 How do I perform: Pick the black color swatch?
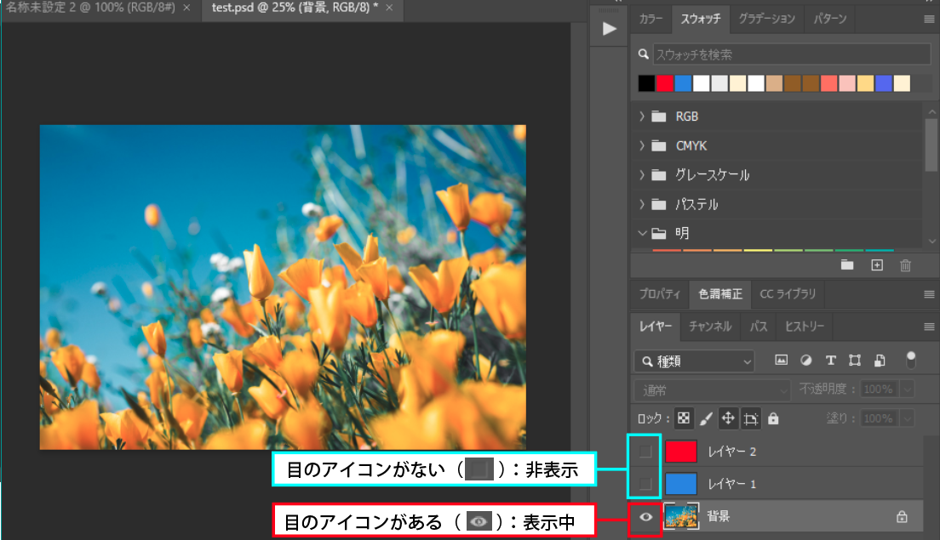click(x=646, y=83)
